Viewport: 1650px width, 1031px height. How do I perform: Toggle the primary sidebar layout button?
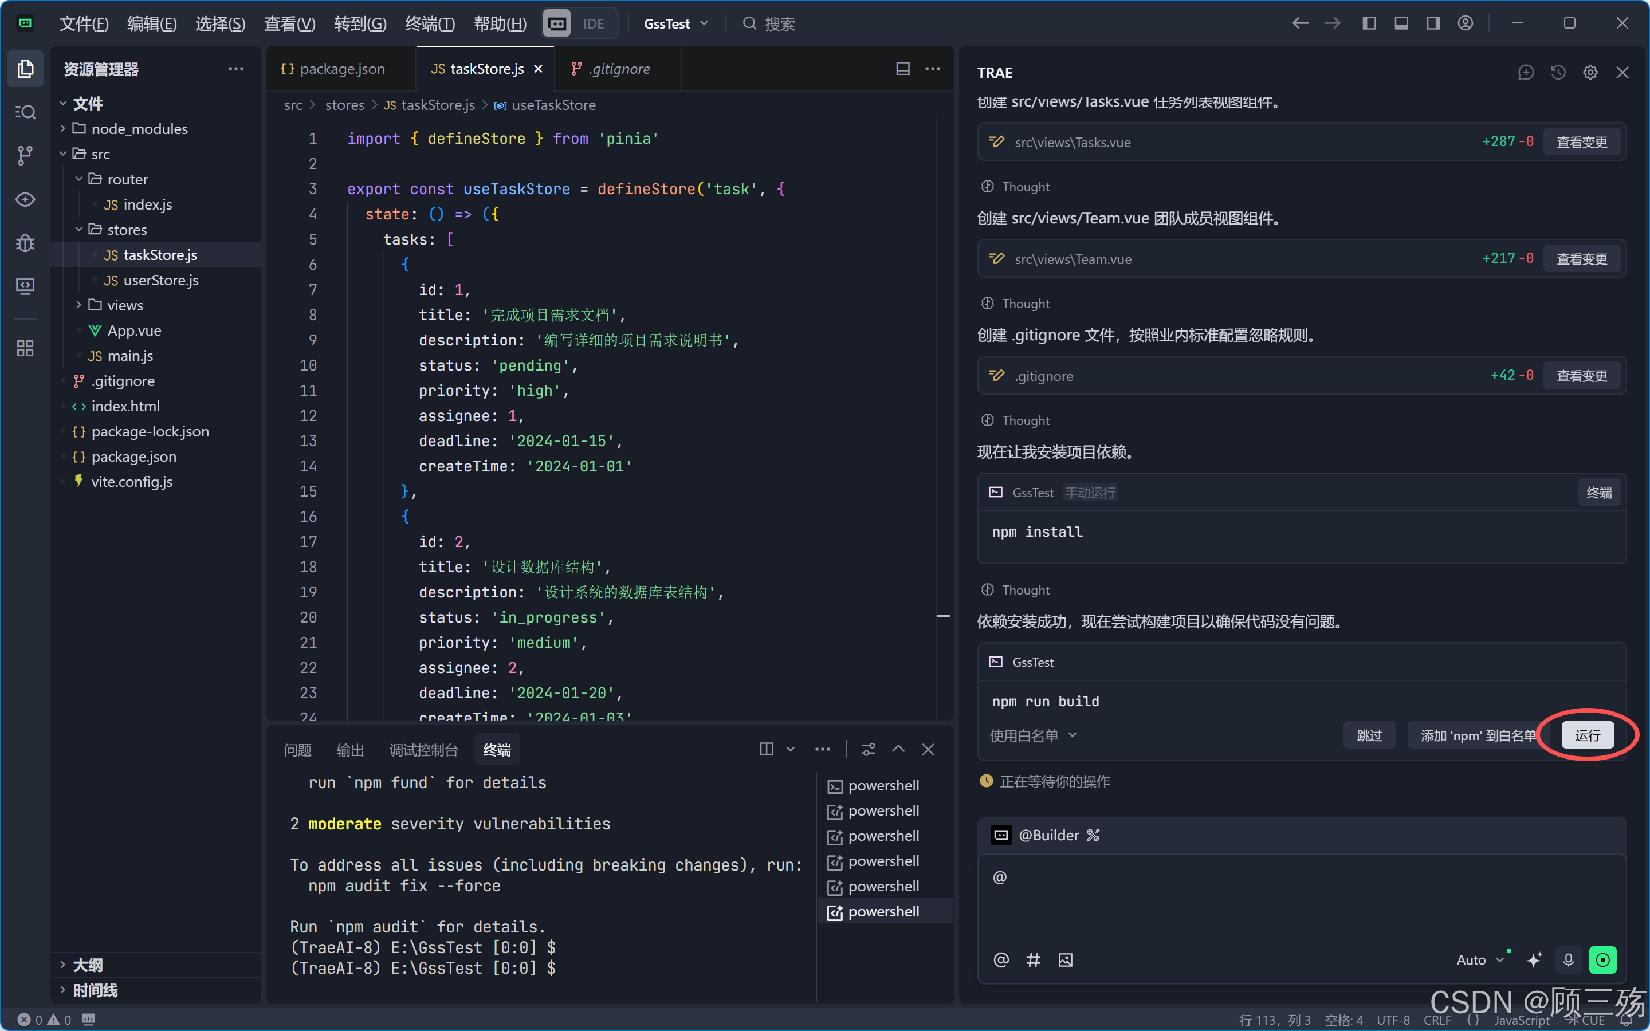(x=1369, y=23)
